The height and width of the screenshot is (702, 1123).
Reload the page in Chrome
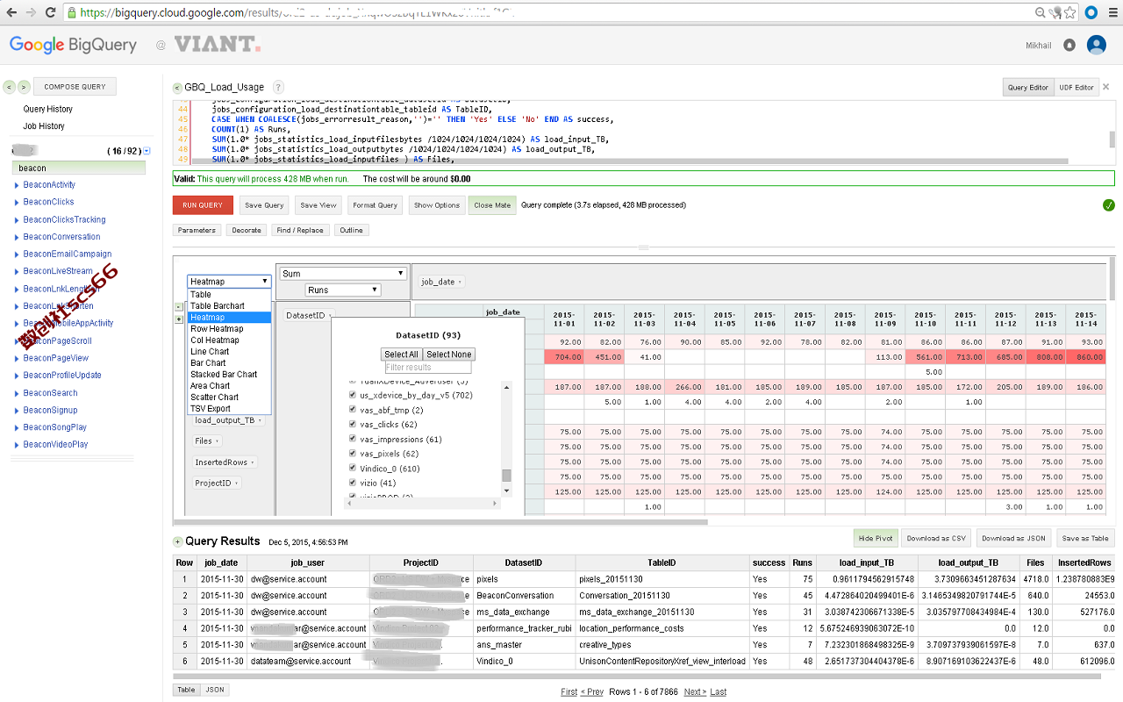tap(52, 12)
